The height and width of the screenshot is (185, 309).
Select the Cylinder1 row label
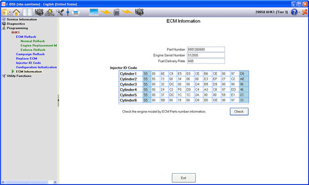tap(128, 74)
